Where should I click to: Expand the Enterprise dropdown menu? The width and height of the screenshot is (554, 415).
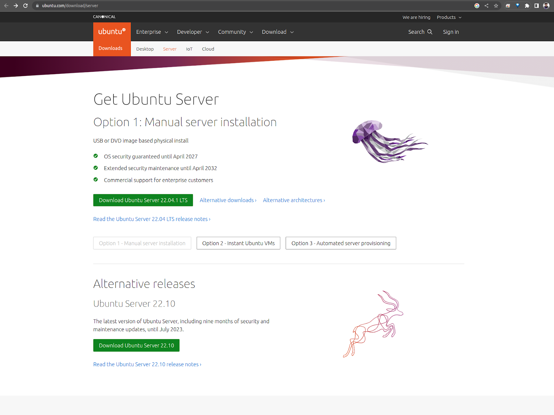(x=152, y=32)
